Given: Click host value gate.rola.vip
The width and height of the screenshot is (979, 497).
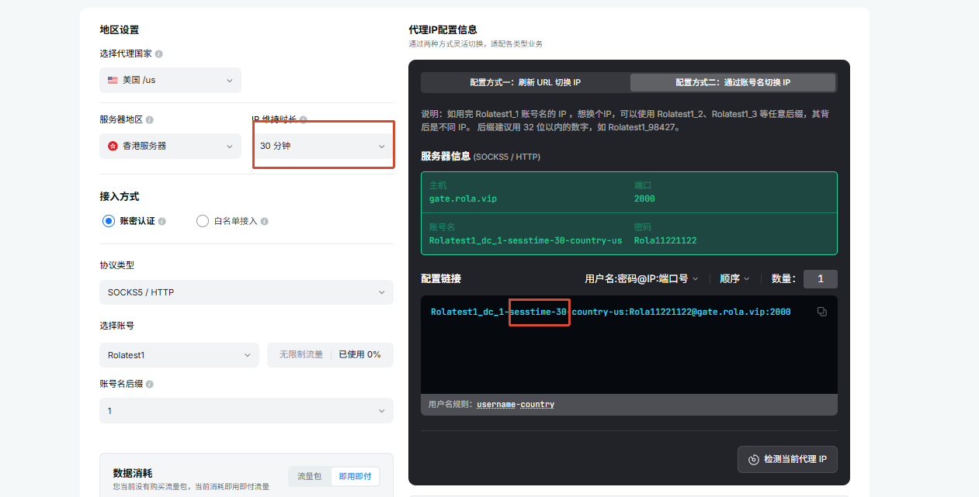Looking at the screenshot, I should pos(463,198).
